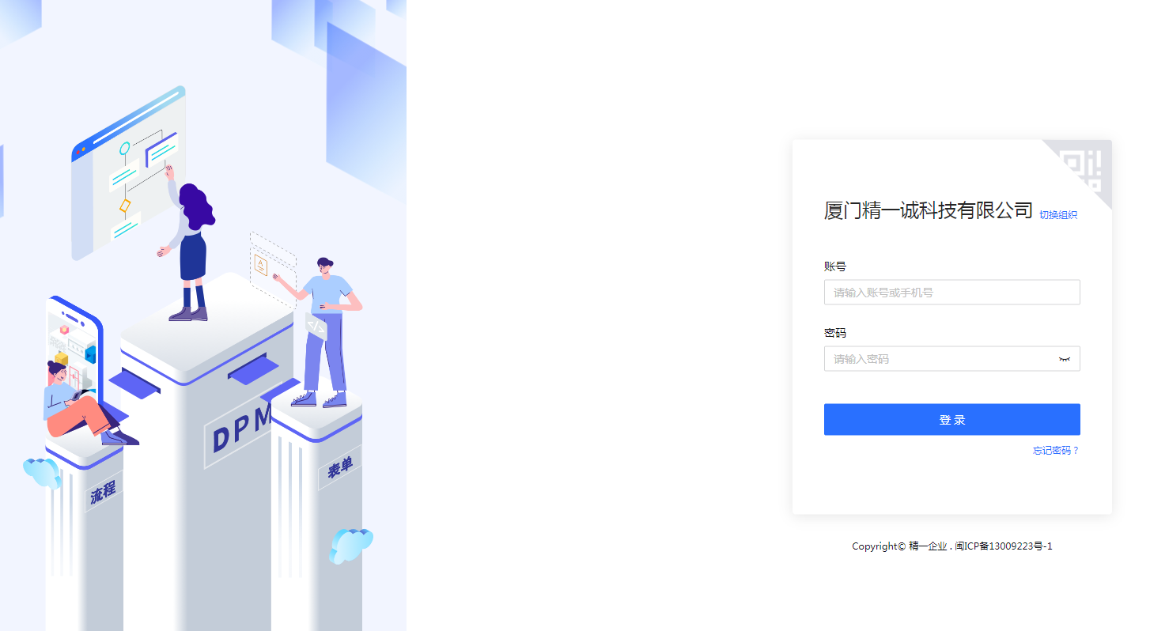Screen dimensions: 1150x631
Task: Click the 切换组织 link
Action: pyautogui.click(x=1058, y=215)
